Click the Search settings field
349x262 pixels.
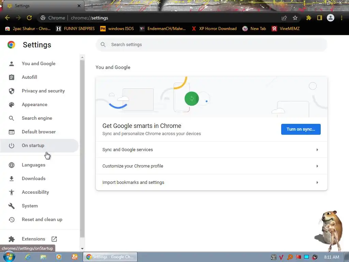(211, 45)
